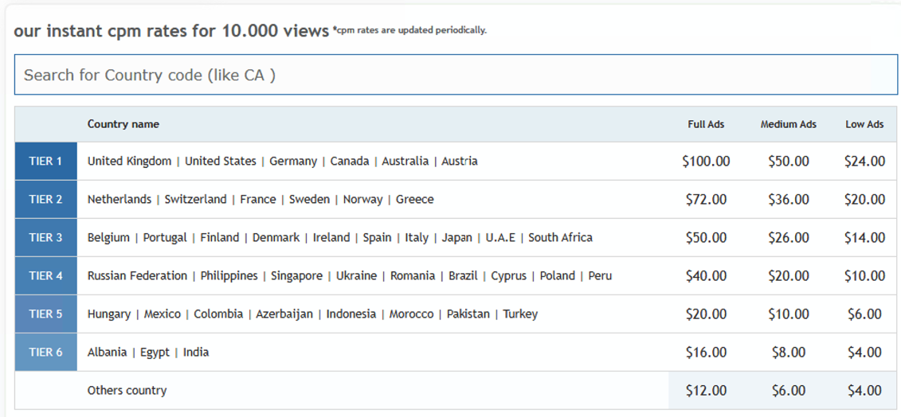Viewport: 901px width, 417px height.
Task: Click the $14.00 Low Ads rate
Action: point(864,238)
